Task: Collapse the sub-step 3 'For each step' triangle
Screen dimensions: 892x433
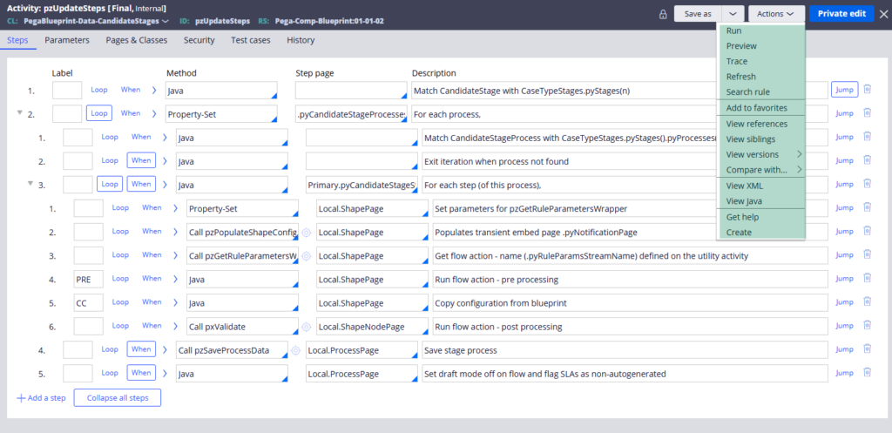Action: [x=30, y=183]
